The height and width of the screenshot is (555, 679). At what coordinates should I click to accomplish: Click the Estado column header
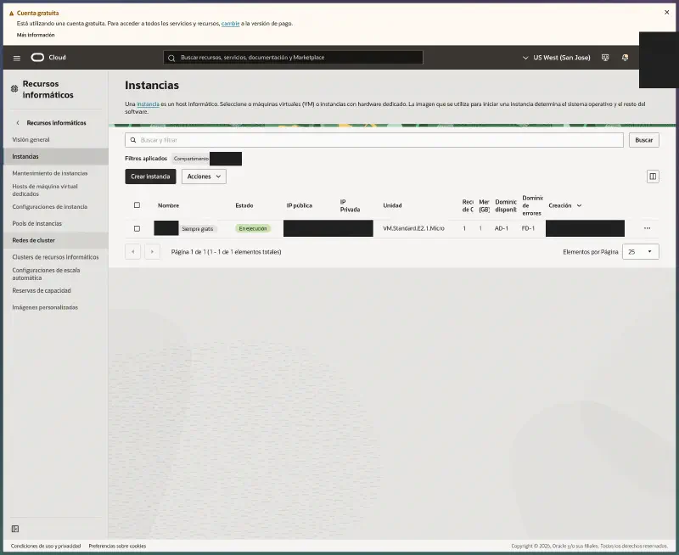pyautogui.click(x=244, y=205)
